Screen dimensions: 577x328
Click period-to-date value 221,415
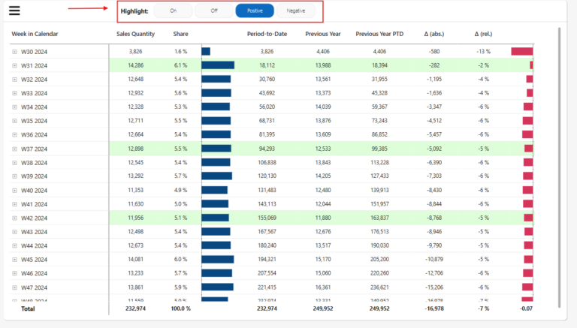click(267, 287)
